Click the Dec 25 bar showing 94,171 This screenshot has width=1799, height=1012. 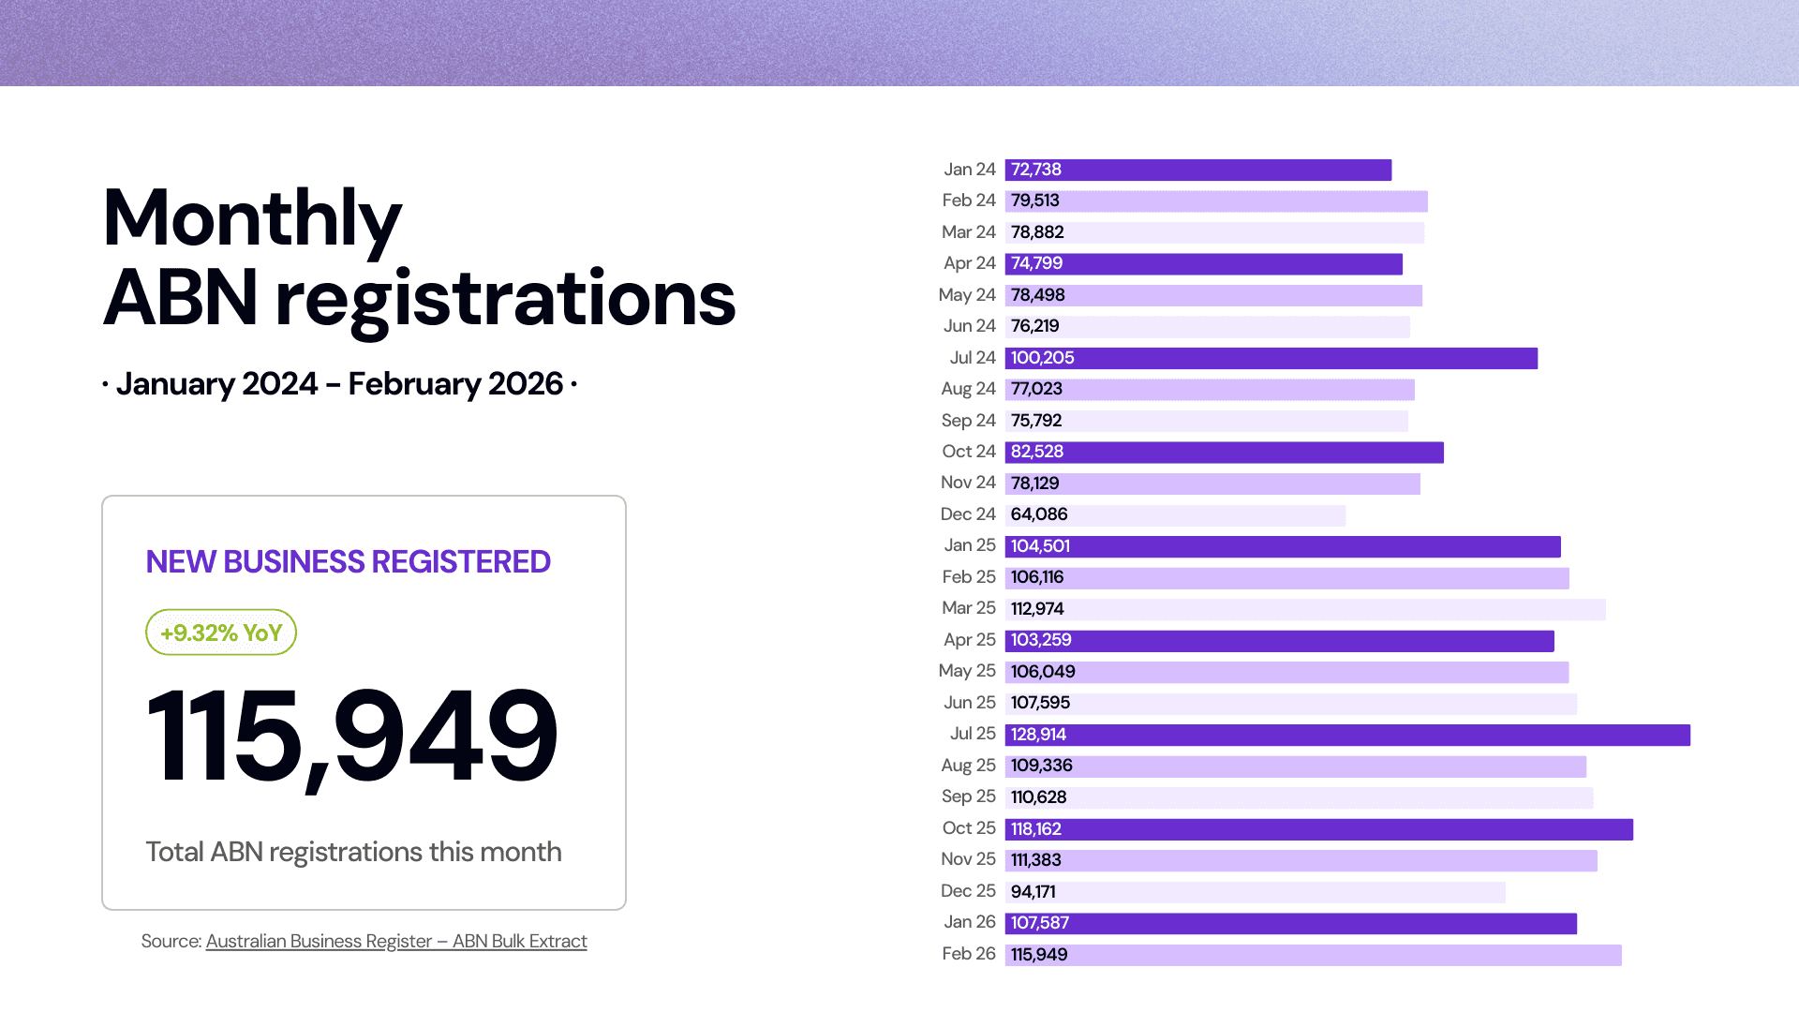[x=1255, y=892]
